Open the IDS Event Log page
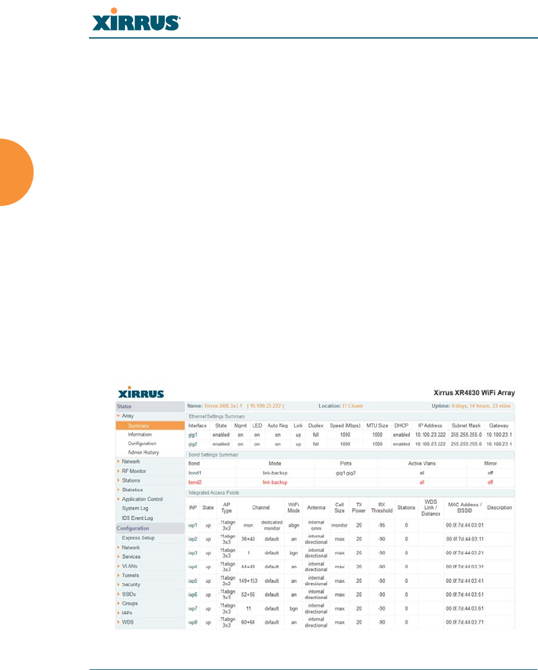 137,518
